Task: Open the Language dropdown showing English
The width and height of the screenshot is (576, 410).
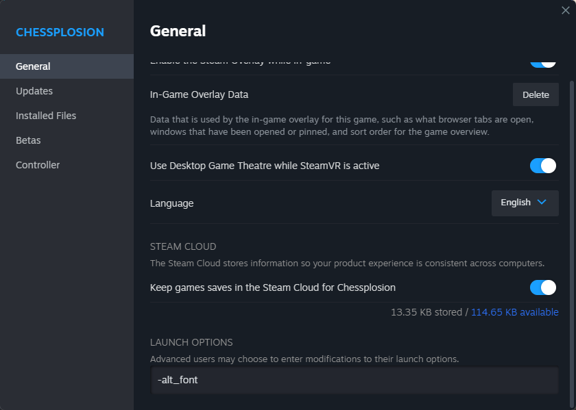Action: coord(525,203)
